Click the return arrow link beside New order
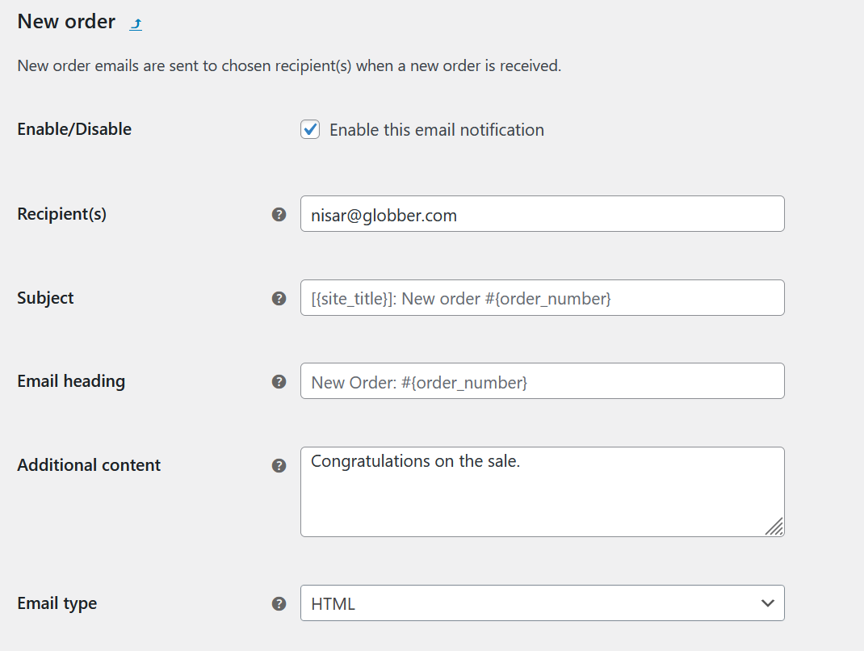This screenshot has height=651, width=864. click(136, 23)
